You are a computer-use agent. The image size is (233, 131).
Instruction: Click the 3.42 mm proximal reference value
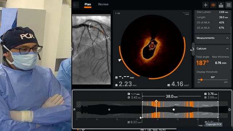tap(136, 98)
